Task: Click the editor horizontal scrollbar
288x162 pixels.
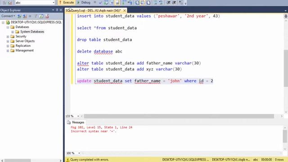Action: click(179, 116)
